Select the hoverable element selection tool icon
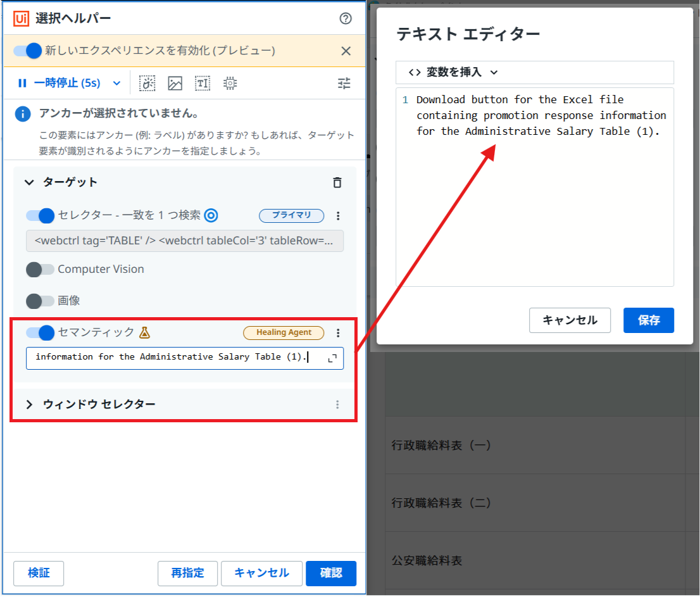The image size is (700, 597). tap(147, 83)
